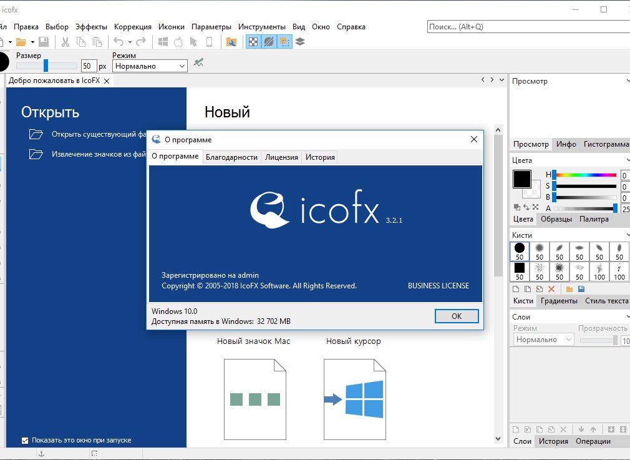Viewport: 630px width, 460px height.
Task: Click the stacked layers icon in the toolbar
Action: point(300,42)
